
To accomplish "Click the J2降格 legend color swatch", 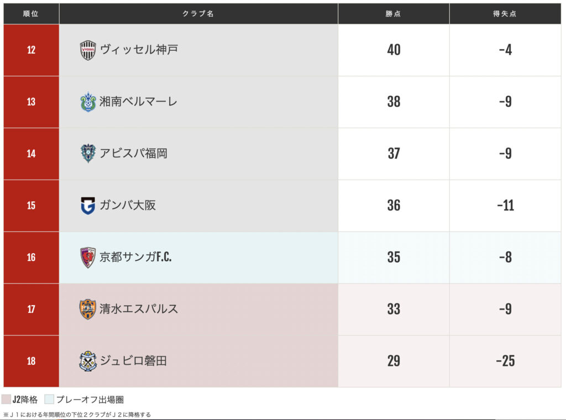I will click(7, 400).
